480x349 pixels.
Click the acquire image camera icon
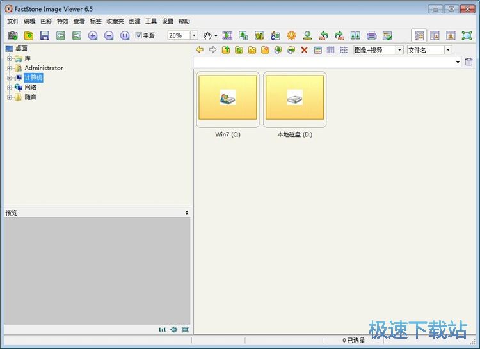point(13,36)
